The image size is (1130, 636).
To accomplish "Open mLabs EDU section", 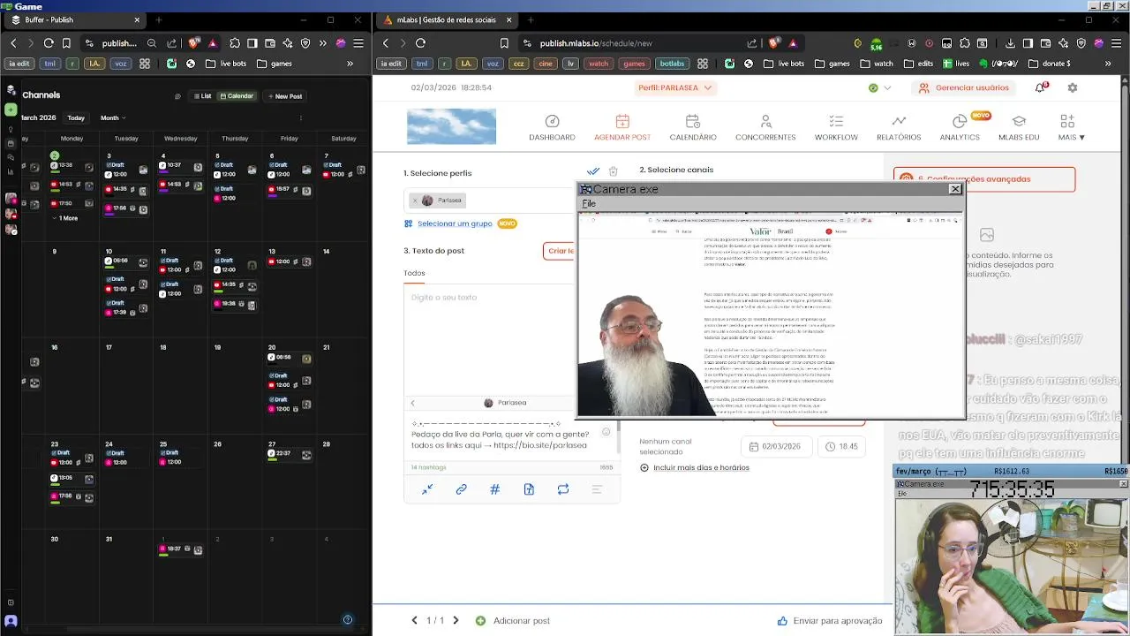I will pos(1019,128).
